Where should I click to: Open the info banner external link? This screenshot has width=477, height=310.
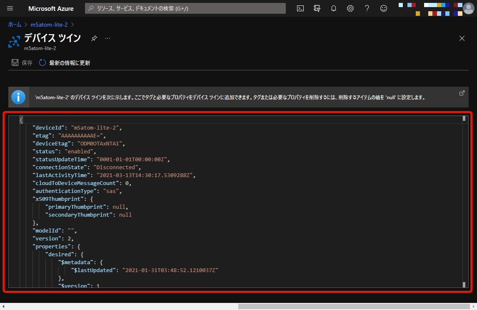click(462, 93)
